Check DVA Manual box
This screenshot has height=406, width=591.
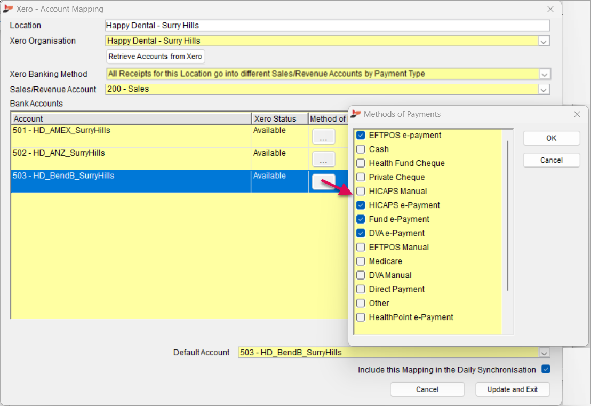(x=361, y=275)
